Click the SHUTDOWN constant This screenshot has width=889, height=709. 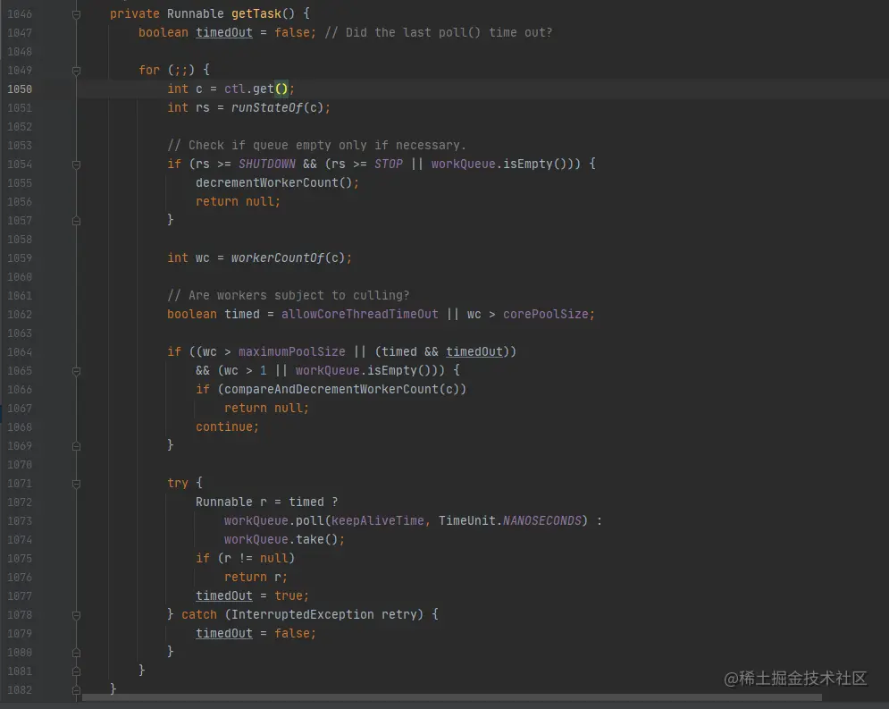(267, 164)
